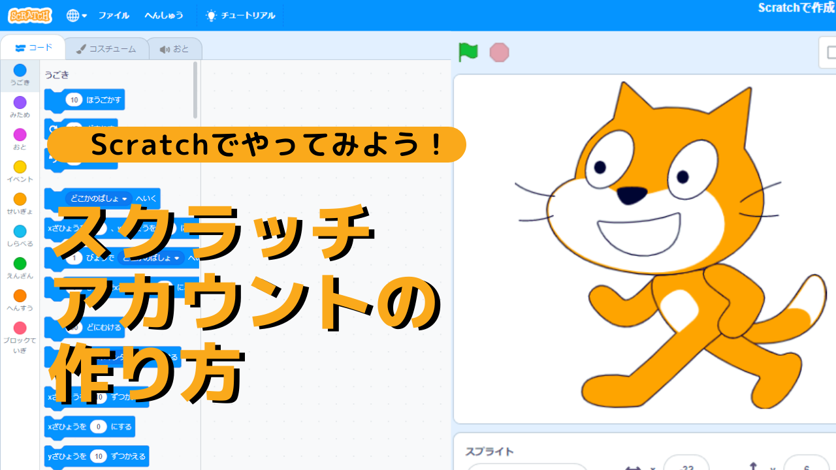This screenshot has width=836, height=470.
Task: Click the 10 field in ほうごかす block
Action: tap(74, 100)
